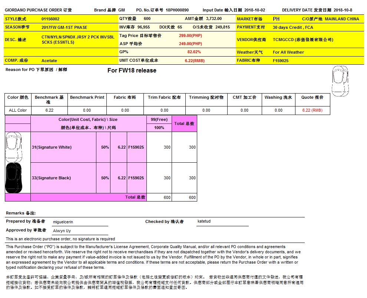Click the Signature White product thumbnail
The width and height of the screenshot is (367, 298).
click(14, 147)
